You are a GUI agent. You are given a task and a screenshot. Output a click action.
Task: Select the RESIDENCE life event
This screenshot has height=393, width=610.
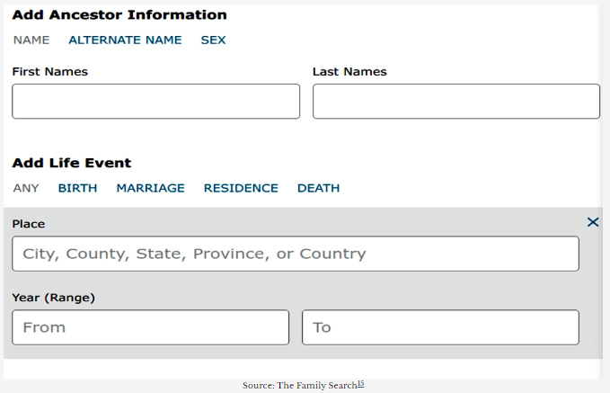[x=241, y=189]
